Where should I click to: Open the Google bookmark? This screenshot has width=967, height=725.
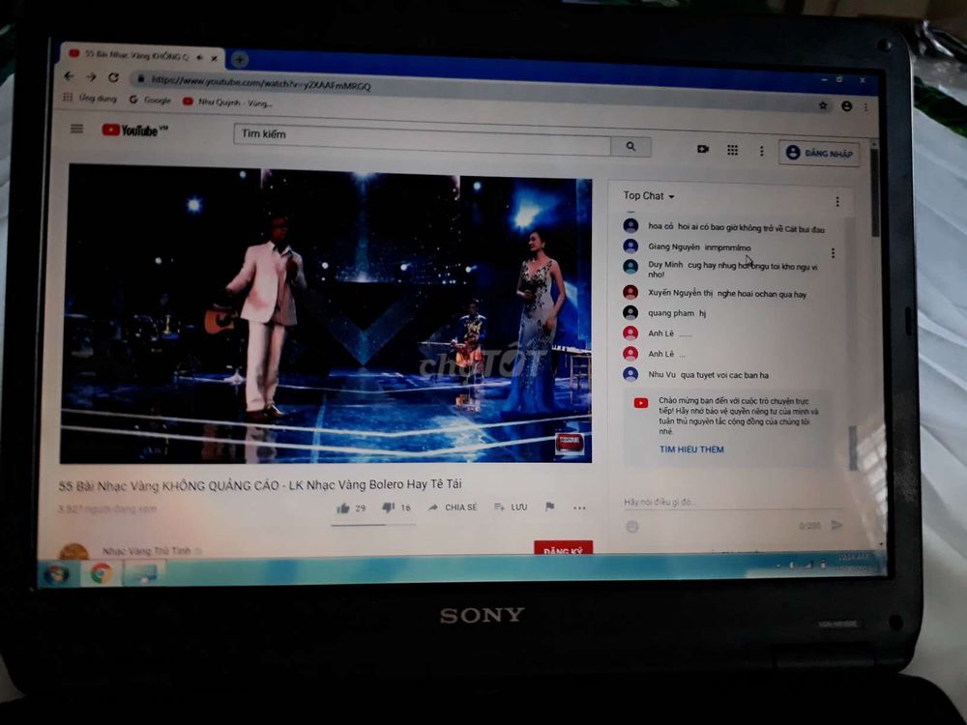[151, 100]
